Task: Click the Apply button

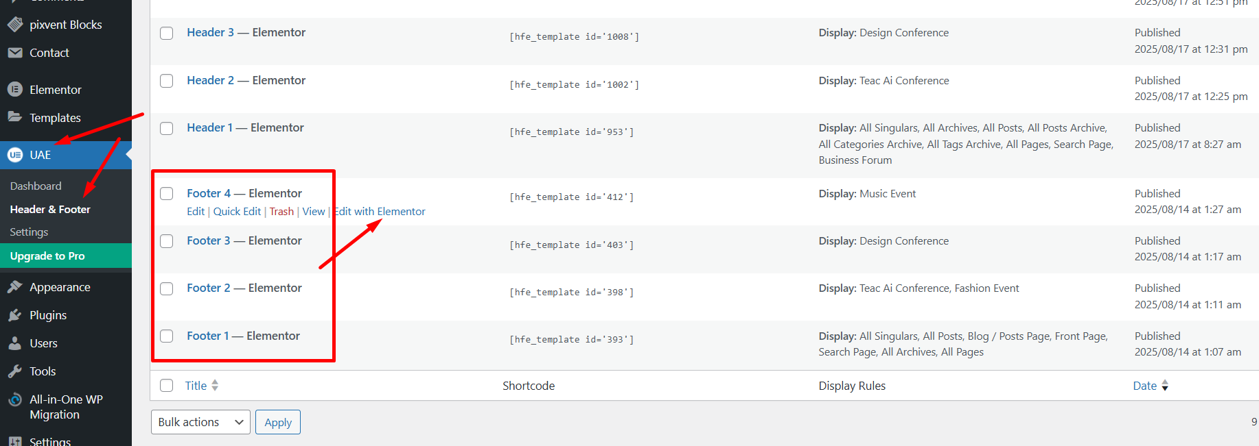Action: point(278,422)
